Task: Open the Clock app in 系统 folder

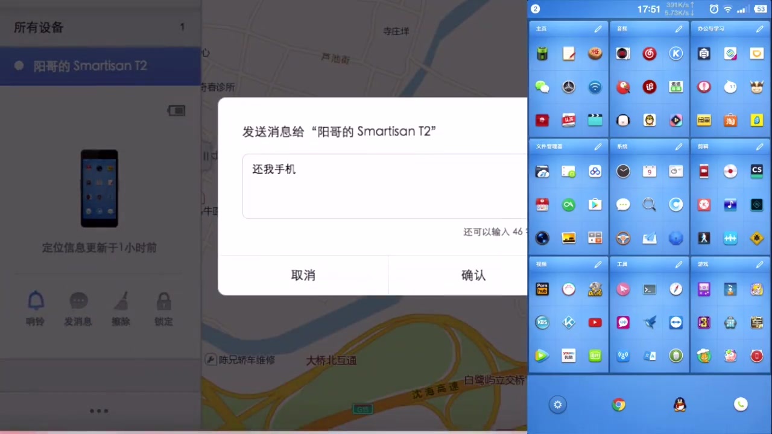Action: pos(623,172)
